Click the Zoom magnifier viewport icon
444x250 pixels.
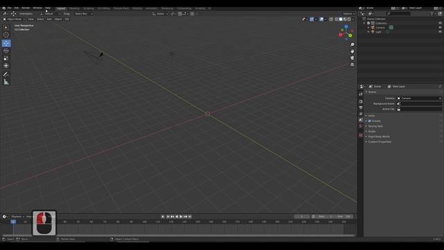coord(352,44)
